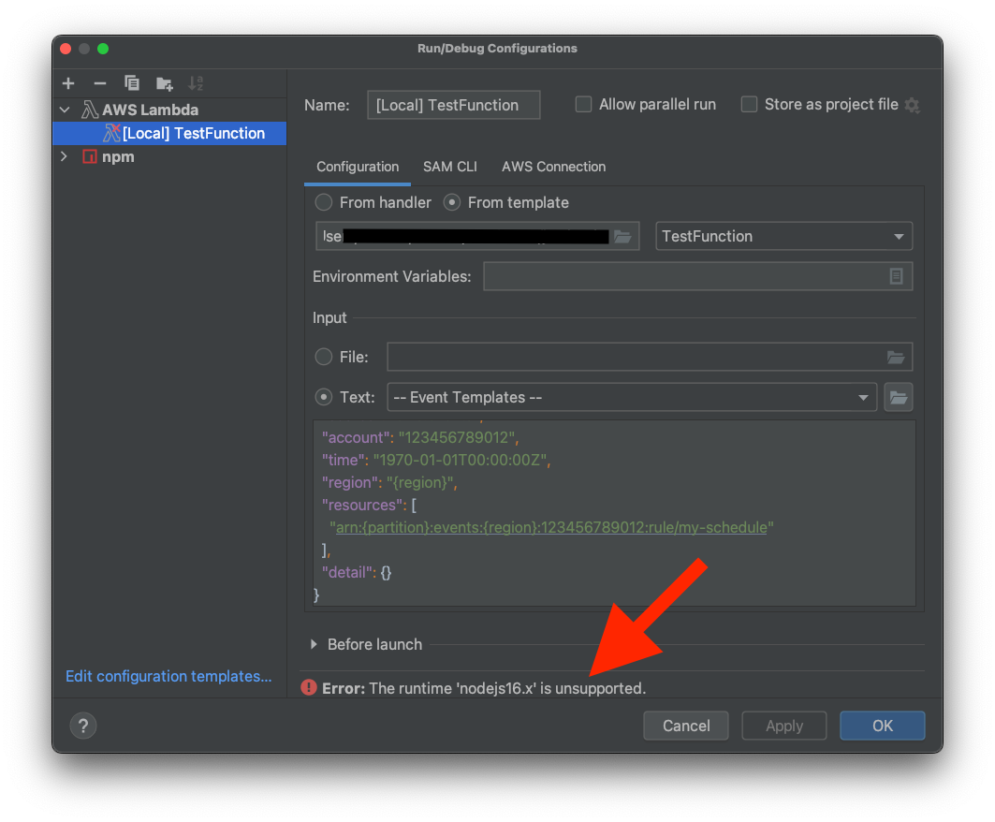995x822 pixels.
Task: Collapse the AWS Lambda tree node
Action: pos(65,110)
